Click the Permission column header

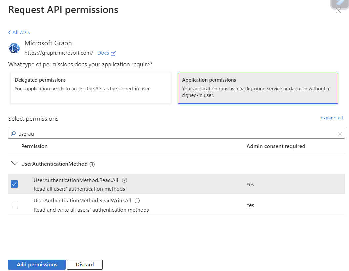[x=34, y=146]
